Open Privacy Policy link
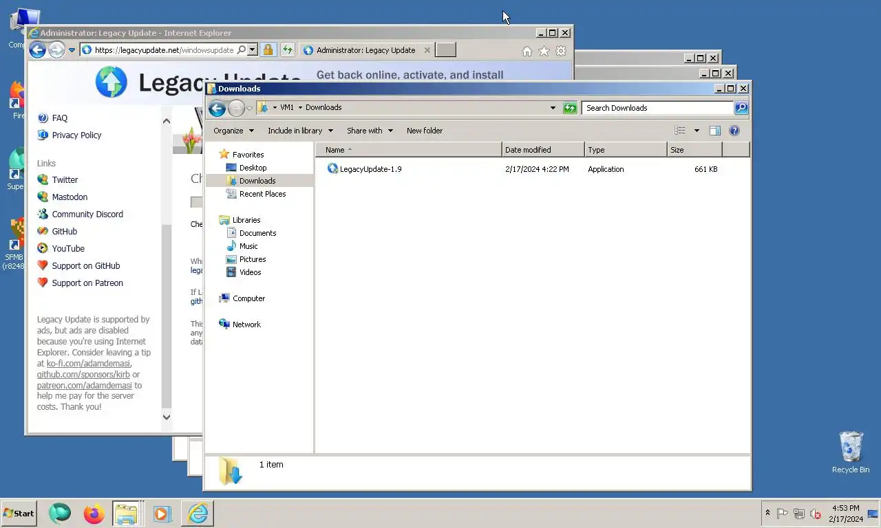This screenshot has width=881, height=528. (76, 135)
